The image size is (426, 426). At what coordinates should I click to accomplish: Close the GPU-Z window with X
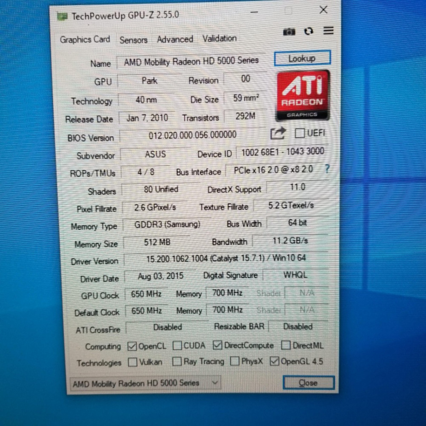coord(323,10)
